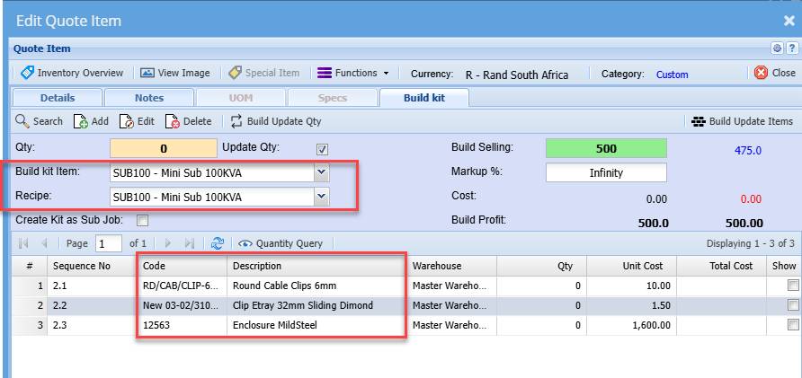
Task: Click code cell 12563
Action: (x=183, y=325)
